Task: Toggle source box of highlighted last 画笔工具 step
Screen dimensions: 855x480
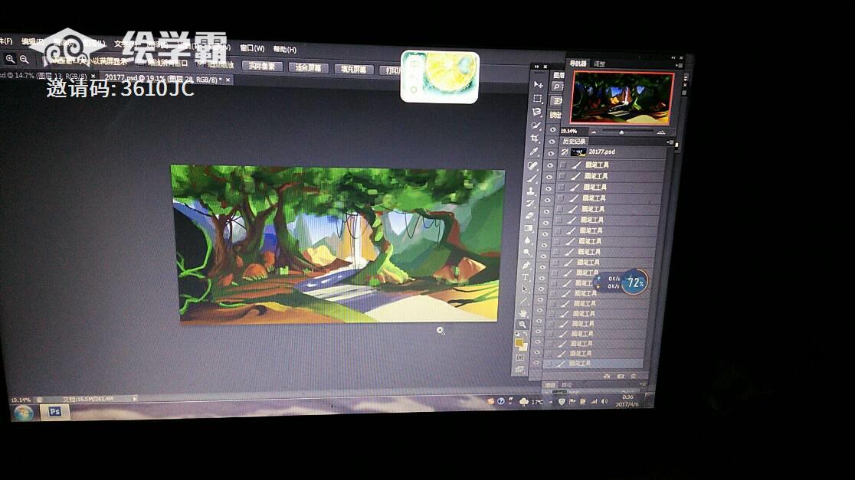Action: click(x=549, y=364)
